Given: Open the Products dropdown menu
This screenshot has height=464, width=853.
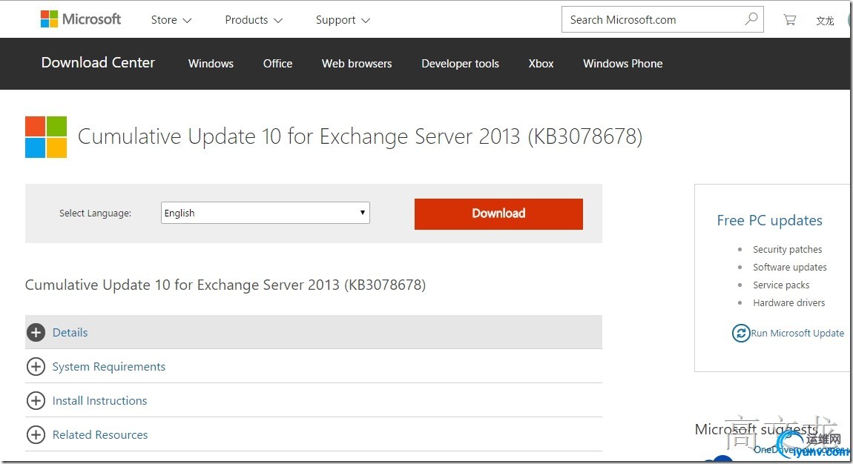Looking at the screenshot, I should click(x=254, y=20).
